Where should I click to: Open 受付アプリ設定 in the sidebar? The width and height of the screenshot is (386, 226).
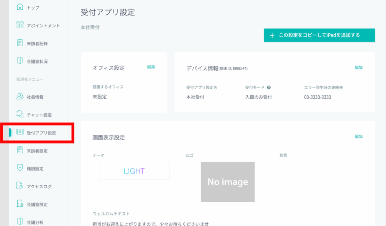(41, 133)
